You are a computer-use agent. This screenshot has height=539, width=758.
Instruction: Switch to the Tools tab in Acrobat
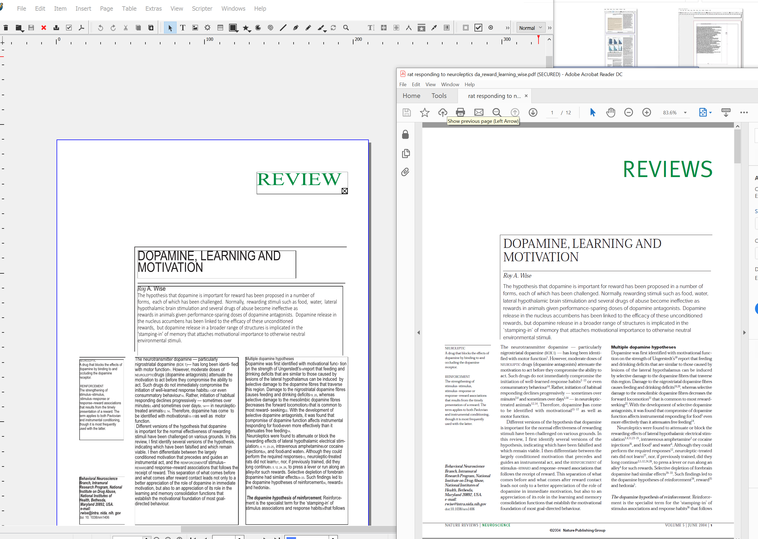point(439,96)
